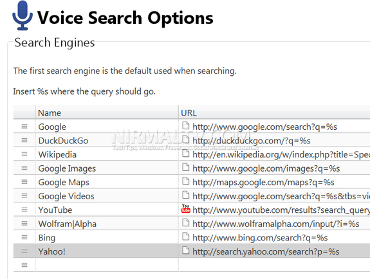This screenshot has height=279, width=370.
Task: Click the empty name cell in last row
Action: point(107,265)
